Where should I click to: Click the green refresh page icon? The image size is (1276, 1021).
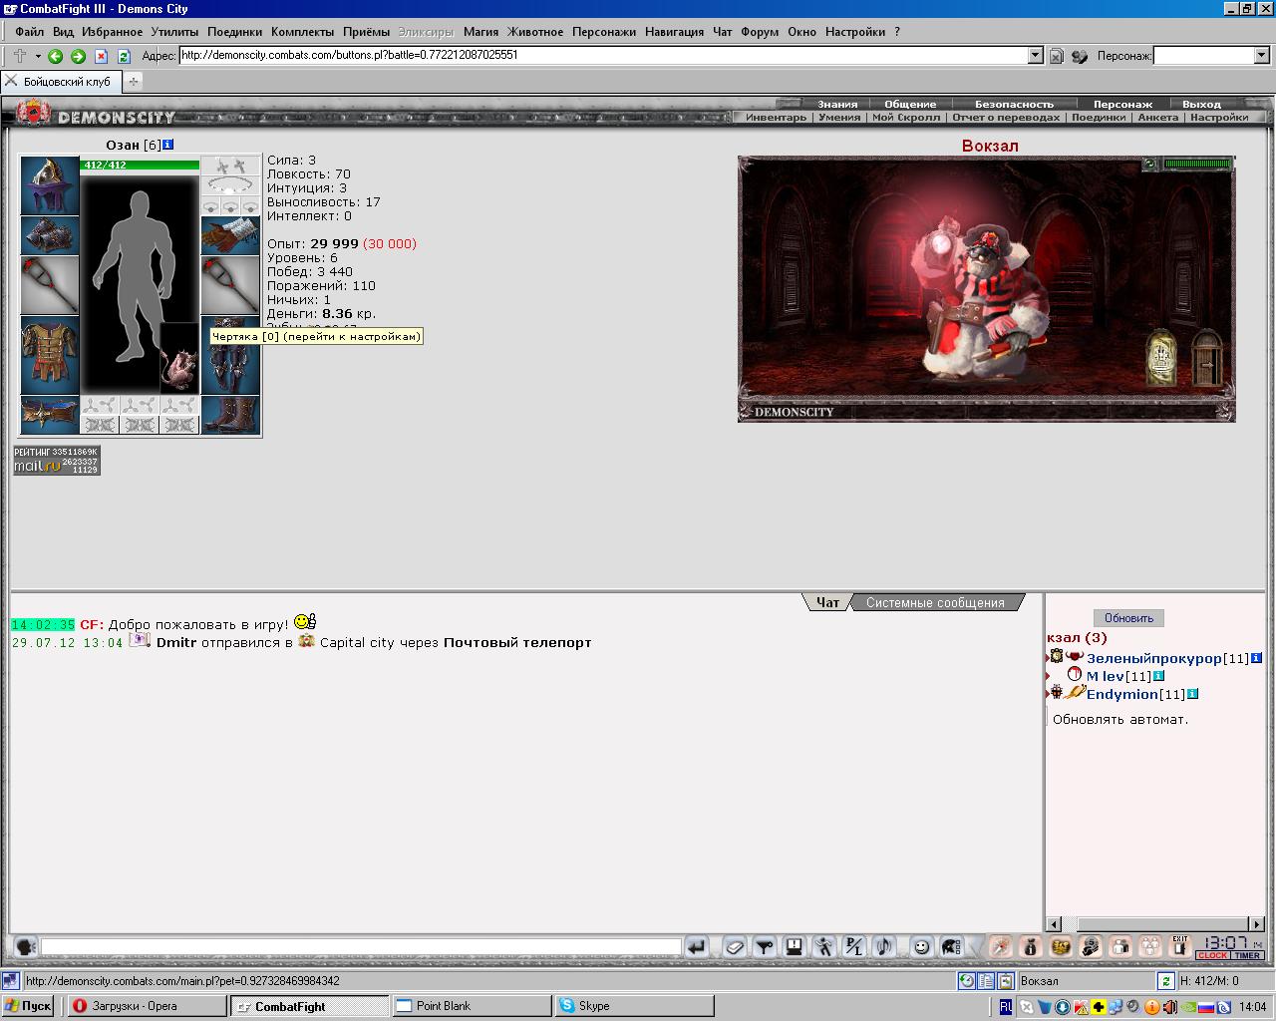click(124, 57)
